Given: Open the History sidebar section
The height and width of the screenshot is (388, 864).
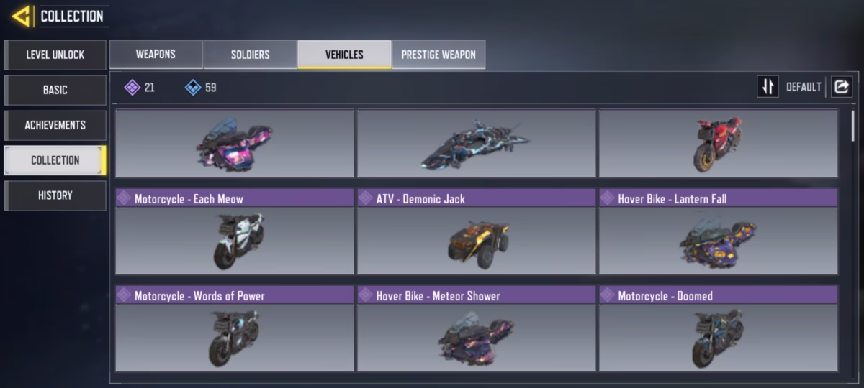Looking at the screenshot, I should (x=55, y=195).
